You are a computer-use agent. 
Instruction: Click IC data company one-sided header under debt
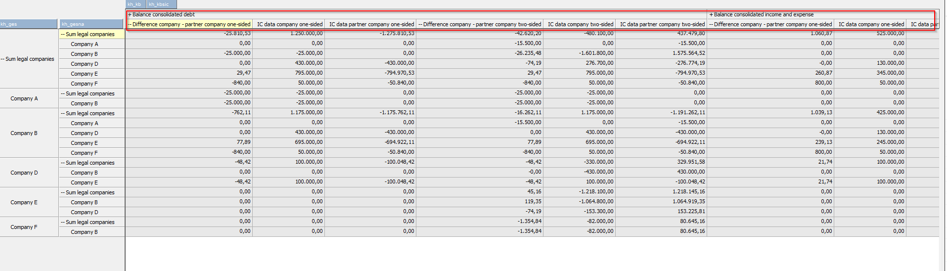[289, 24]
